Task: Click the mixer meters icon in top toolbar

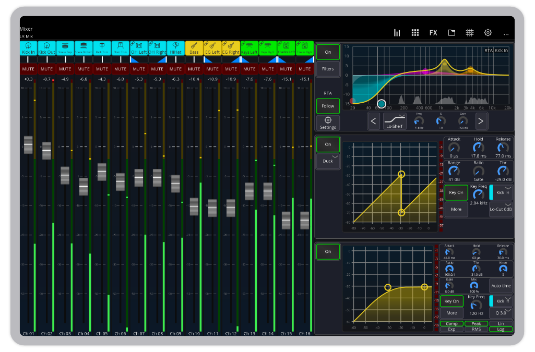Action: [x=397, y=32]
